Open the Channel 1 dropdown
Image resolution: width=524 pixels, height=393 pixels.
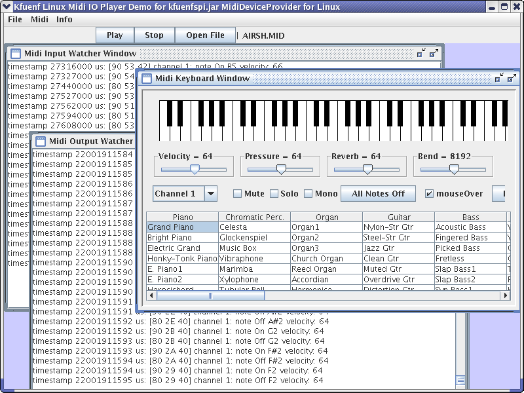pos(211,194)
